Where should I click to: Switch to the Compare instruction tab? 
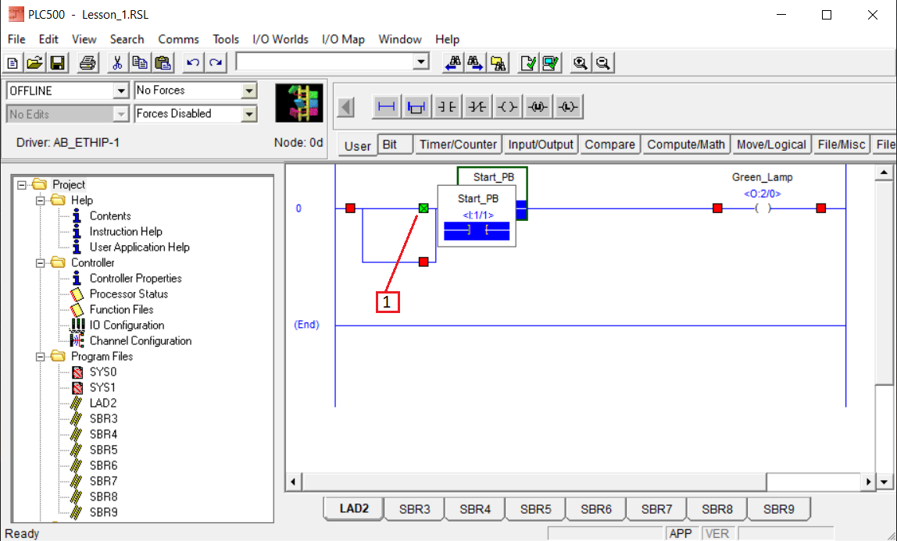tap(609, 144)
